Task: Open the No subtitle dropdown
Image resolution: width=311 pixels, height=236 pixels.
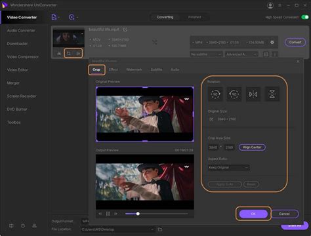Action: tap(206, 54)
